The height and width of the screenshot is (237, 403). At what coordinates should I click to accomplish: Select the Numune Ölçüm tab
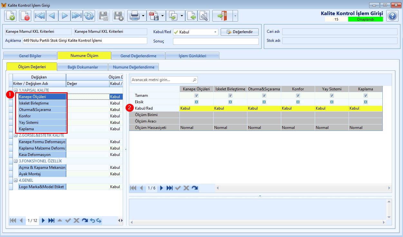pyautogui.click(x=84, y=55)
